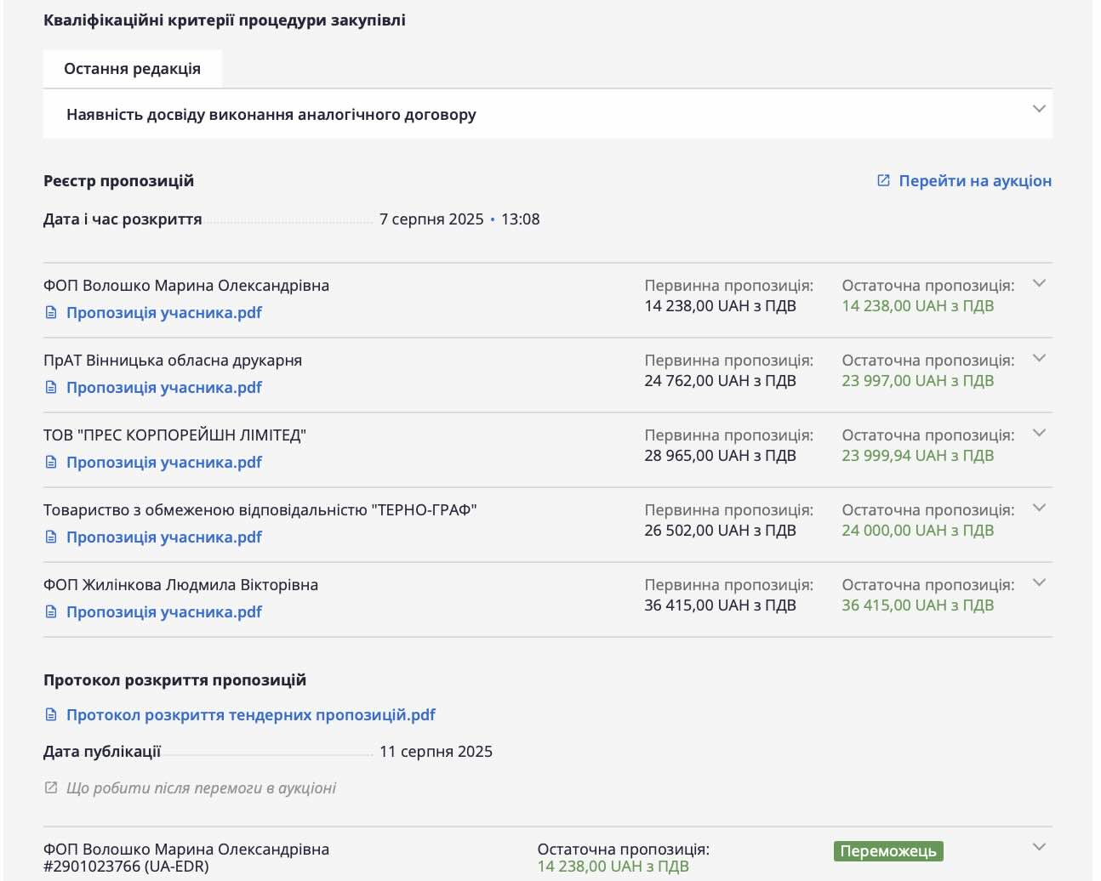Open Перейти на аукціон link
The width and height of the screenshot is (1101, 881).
(x=975, y=180)
